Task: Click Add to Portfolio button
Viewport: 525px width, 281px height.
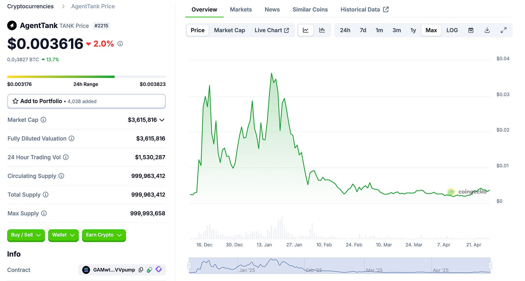Action: pyautogui.click(x=87, y=101)
